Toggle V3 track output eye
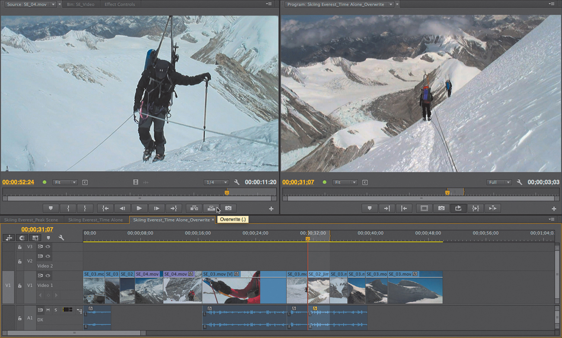This screenshot has height=338, width=562. click(x=48, y=247)
